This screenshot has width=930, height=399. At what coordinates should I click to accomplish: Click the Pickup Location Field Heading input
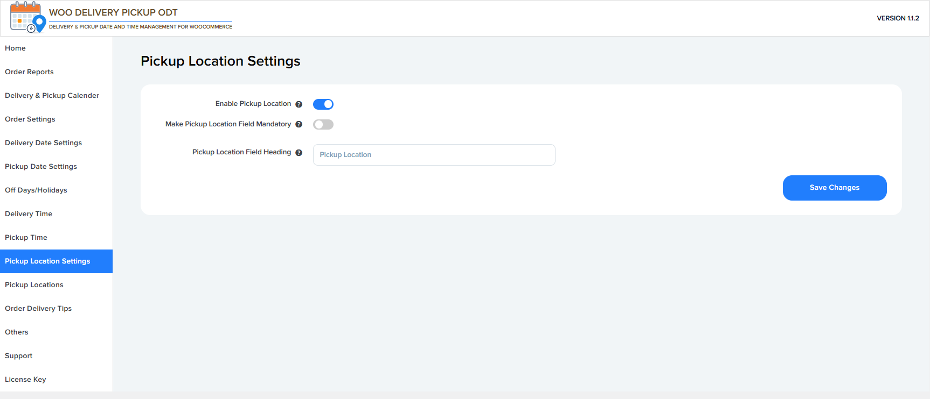click(x=434, y=155)
